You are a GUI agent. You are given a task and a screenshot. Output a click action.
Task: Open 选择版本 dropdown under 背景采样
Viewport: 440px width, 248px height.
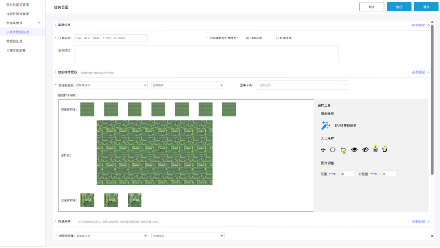pyautogui.click(x=188, y=236)
